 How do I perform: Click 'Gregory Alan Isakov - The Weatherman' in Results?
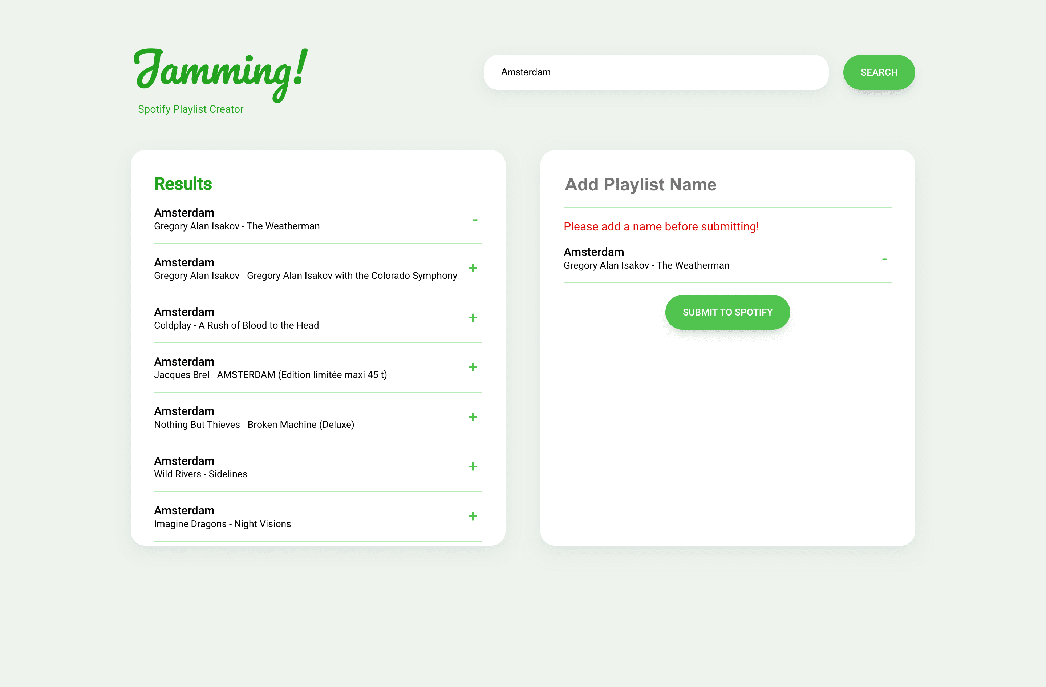[x=237, y=226]
